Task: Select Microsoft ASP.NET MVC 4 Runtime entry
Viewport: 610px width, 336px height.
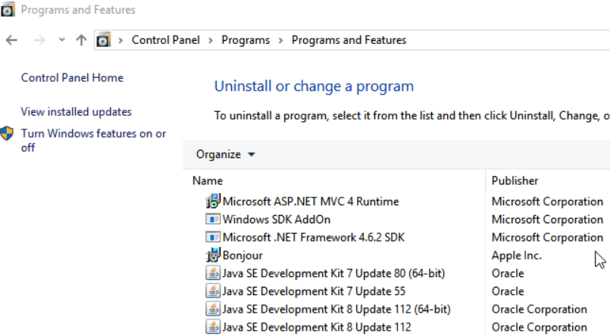Action: [311, 201]
